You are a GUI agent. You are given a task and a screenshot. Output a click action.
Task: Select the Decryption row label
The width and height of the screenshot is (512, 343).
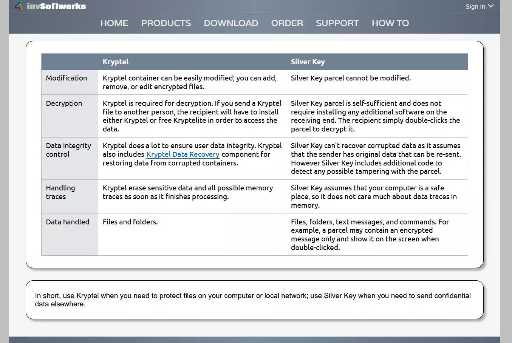(x=64, y=104)
